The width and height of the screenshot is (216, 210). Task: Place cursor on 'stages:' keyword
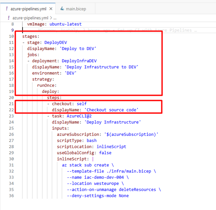pos(31,36)
